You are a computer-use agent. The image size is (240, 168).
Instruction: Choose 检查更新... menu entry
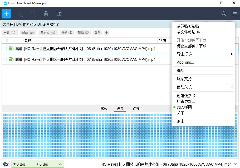[x=186, y=101]
